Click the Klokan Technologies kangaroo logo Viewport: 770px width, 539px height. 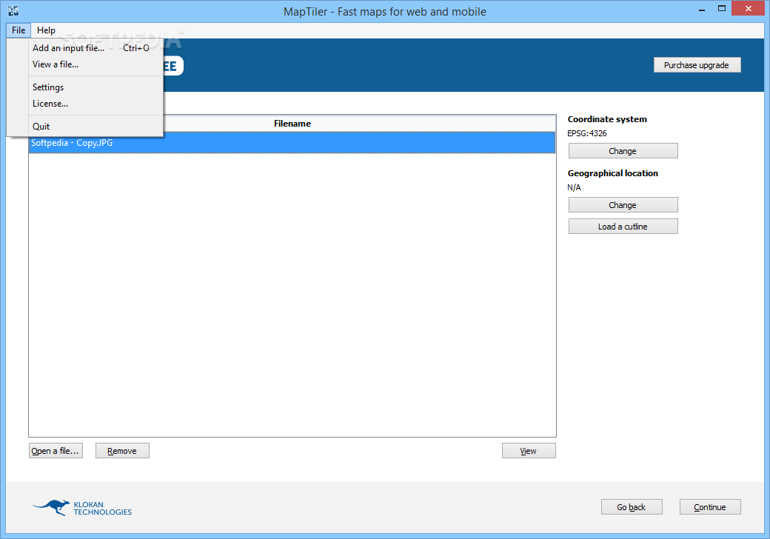82,508
